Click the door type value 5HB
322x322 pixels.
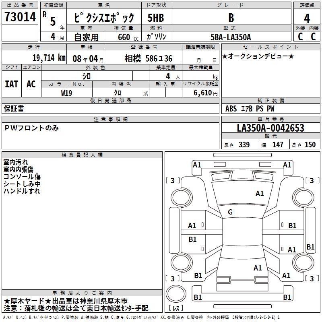pos(156,18)
